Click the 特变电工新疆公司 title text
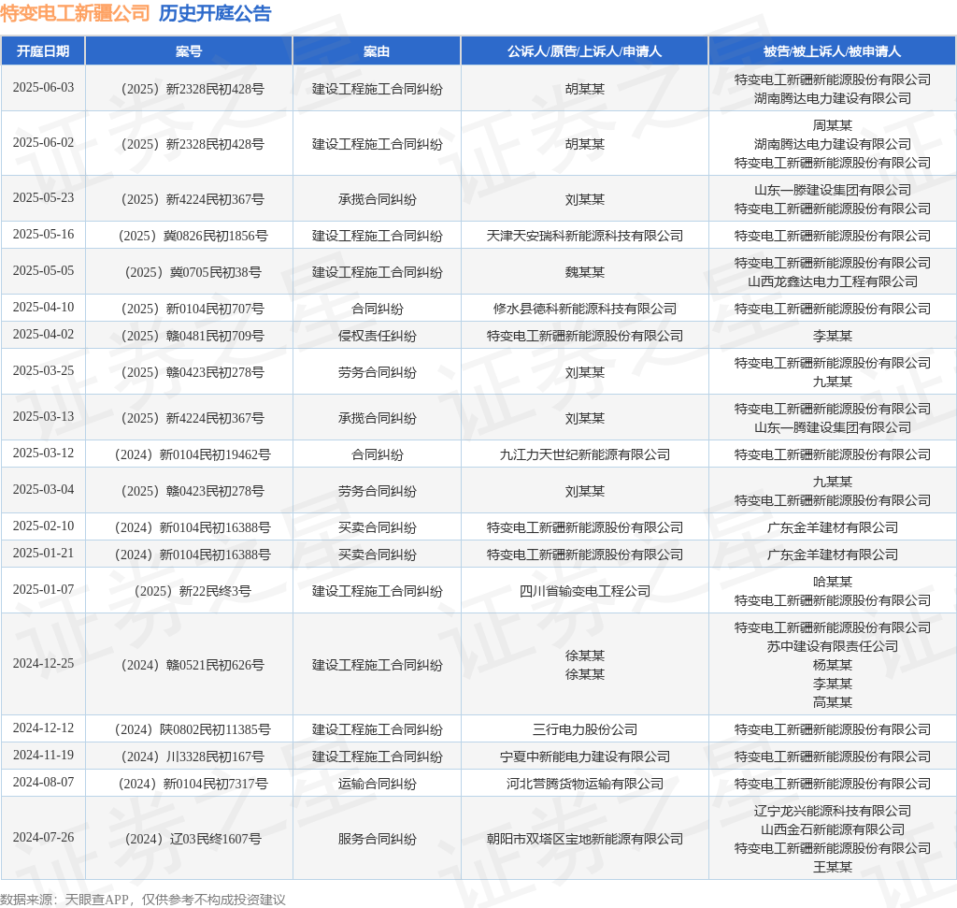Screen dimensions: 957x908 click(75, 13)
